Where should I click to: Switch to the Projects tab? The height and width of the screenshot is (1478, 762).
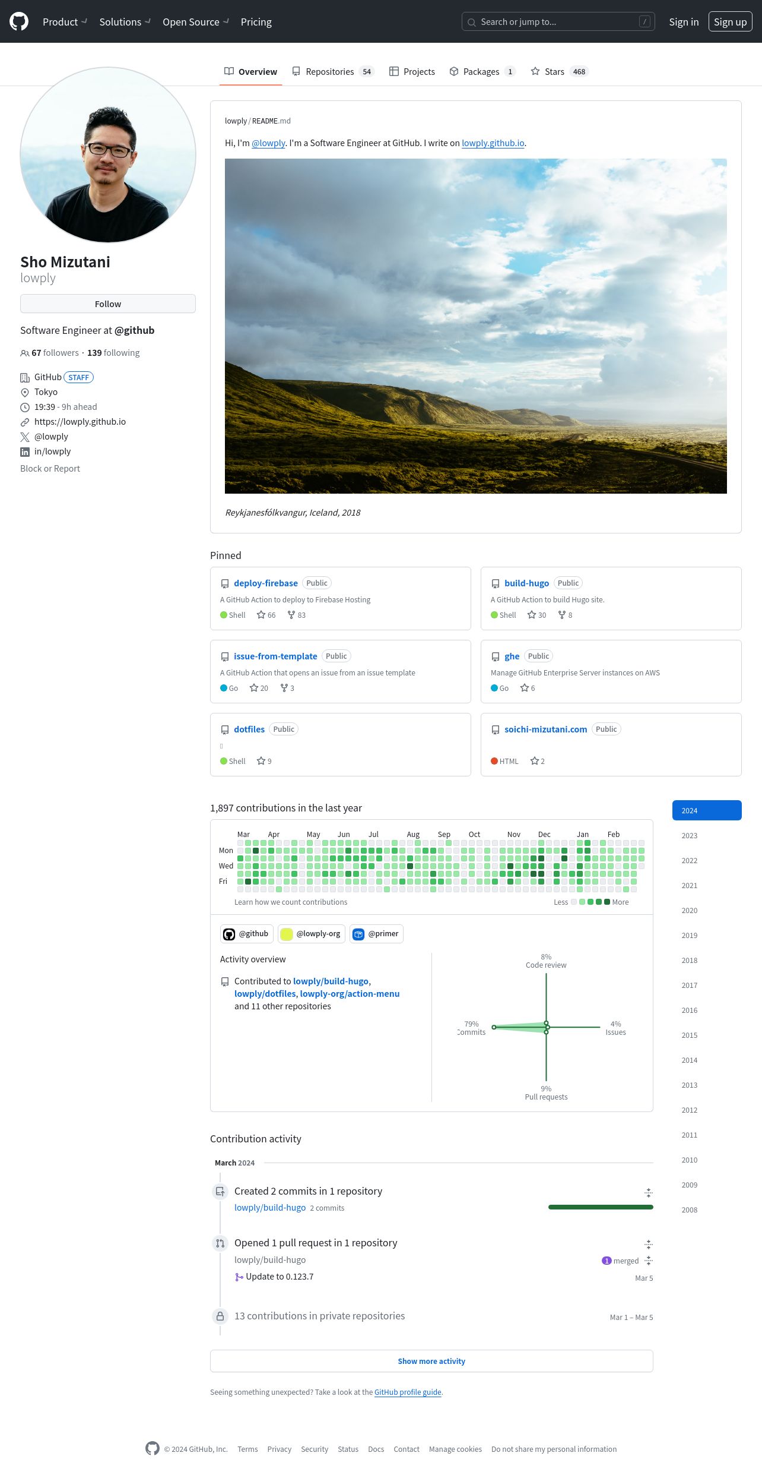pos(412,71)
